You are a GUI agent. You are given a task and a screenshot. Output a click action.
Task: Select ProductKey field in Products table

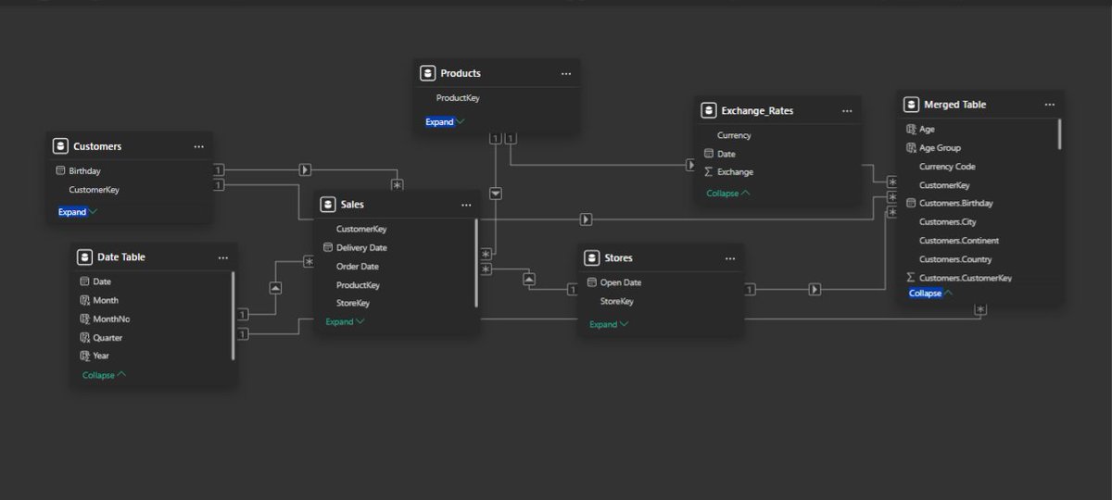tap(458, 97)
